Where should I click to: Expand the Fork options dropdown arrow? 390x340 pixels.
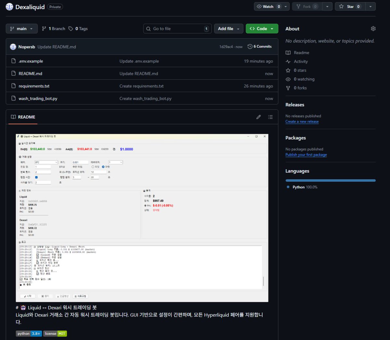pyautogui.click(x=327, y=6)
